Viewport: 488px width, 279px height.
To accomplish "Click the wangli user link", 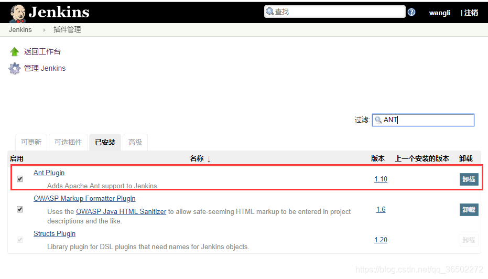I will (x=439, y=13).
